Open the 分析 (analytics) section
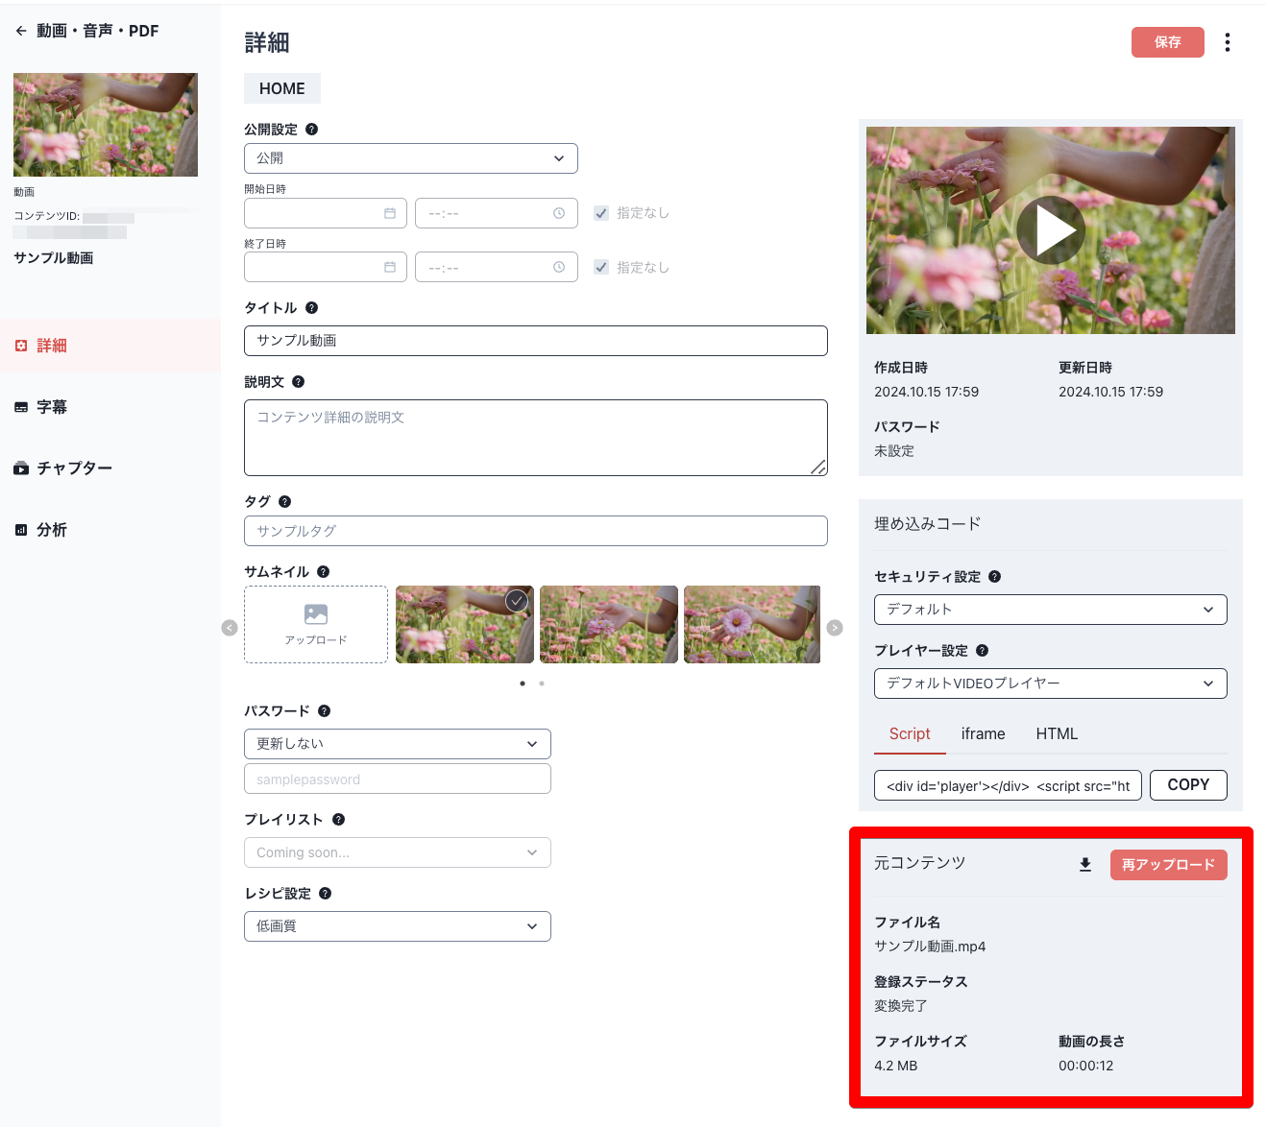 click(52, 529)
